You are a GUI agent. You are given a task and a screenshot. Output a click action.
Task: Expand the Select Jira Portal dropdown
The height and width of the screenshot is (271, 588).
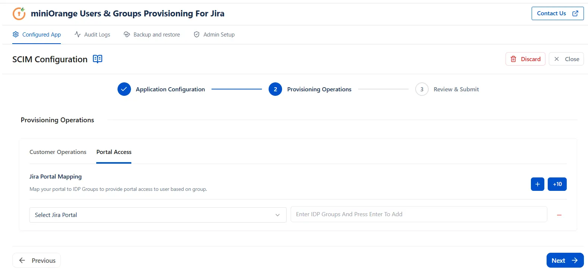pyautogui.click(x=158, y=215)
